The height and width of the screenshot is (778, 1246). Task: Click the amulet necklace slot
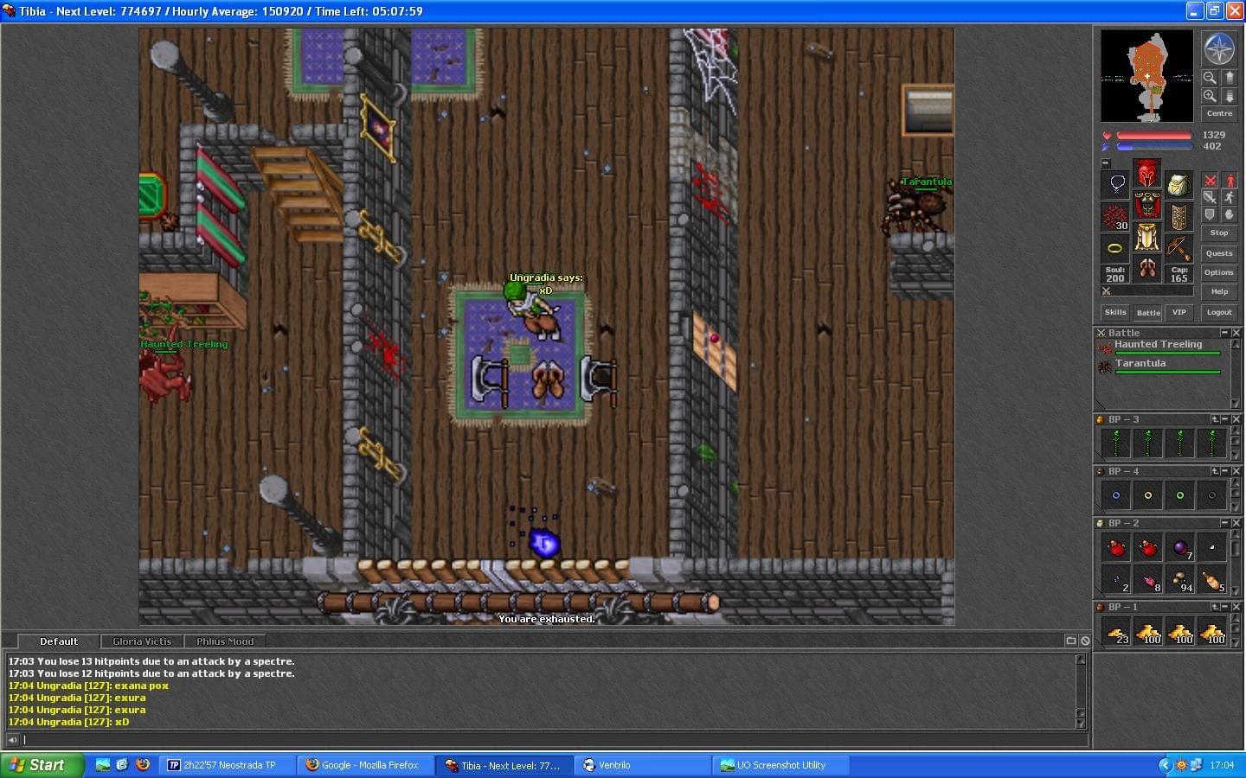coord(1115,184)
